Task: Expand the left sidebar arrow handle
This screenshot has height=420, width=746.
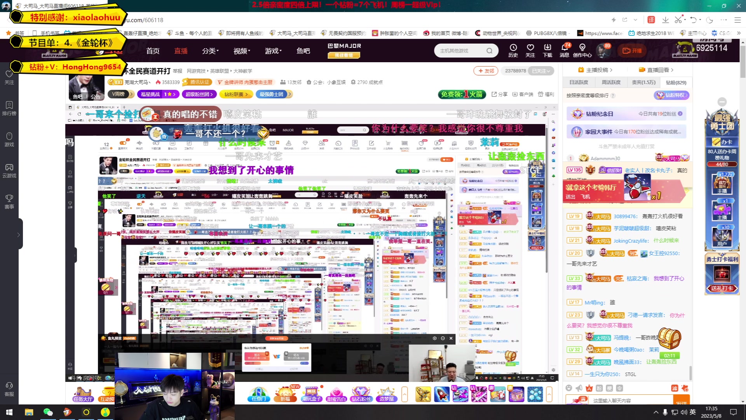Action: coord(18,235)
